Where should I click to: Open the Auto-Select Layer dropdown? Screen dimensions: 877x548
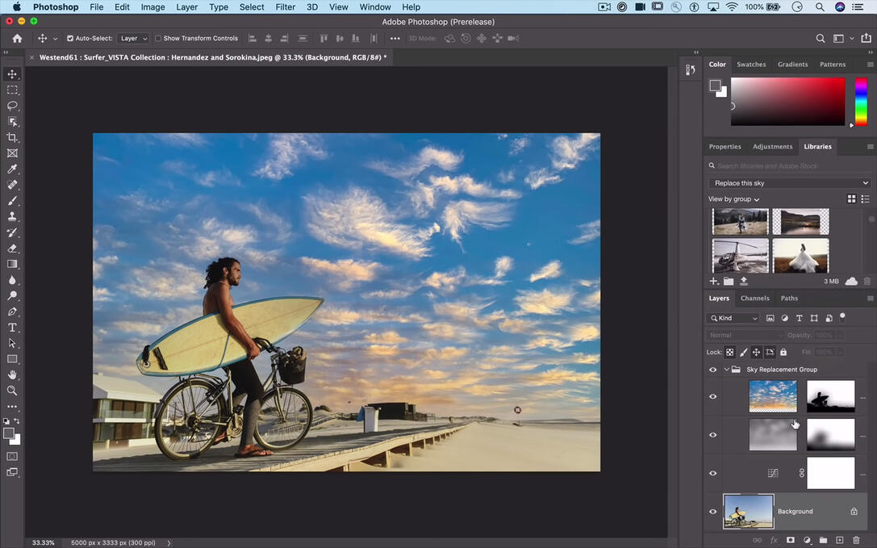tap(134, 38)
